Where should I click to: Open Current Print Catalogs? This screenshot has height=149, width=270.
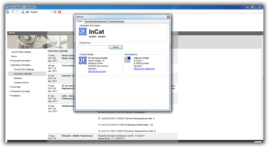tap(24, 69)
